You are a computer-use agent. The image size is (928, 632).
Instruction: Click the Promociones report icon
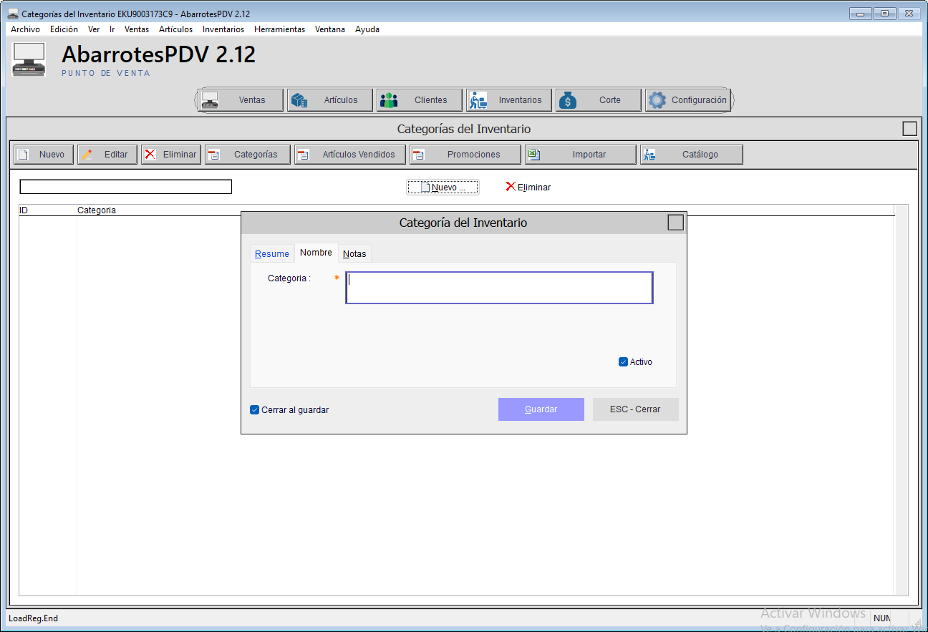[x=419, y=155]
